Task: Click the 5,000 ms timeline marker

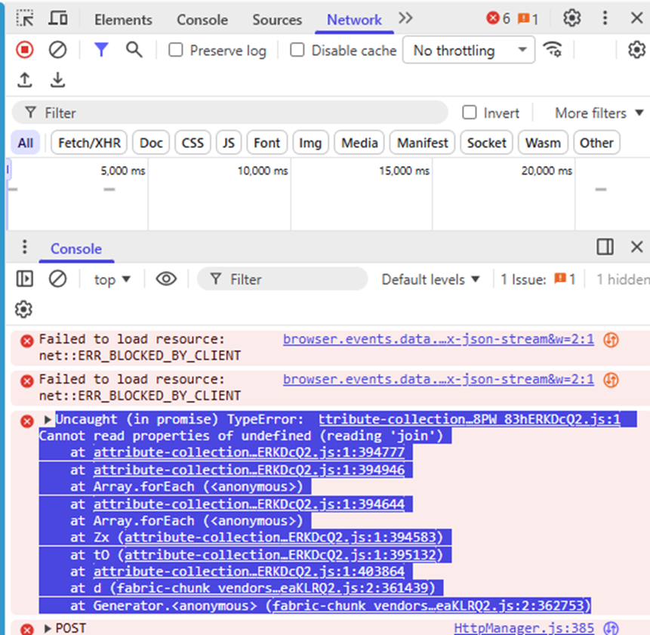Action: tap(123, 171)
